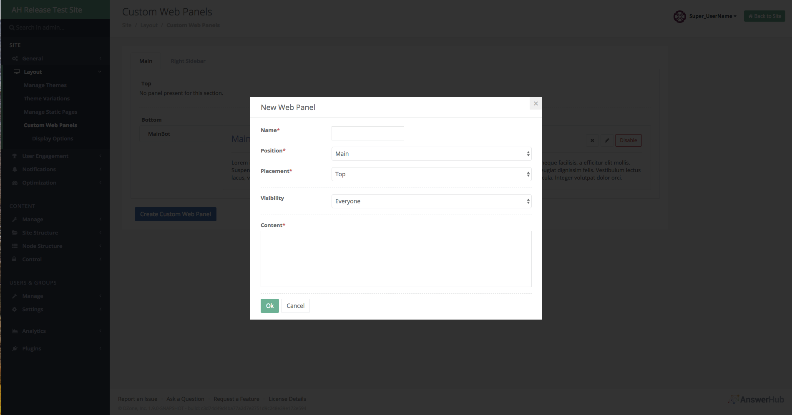The height and width of the screenshot is (415, 792).
Task: Close the New Web Panel dialog
Action: (536, 103)
